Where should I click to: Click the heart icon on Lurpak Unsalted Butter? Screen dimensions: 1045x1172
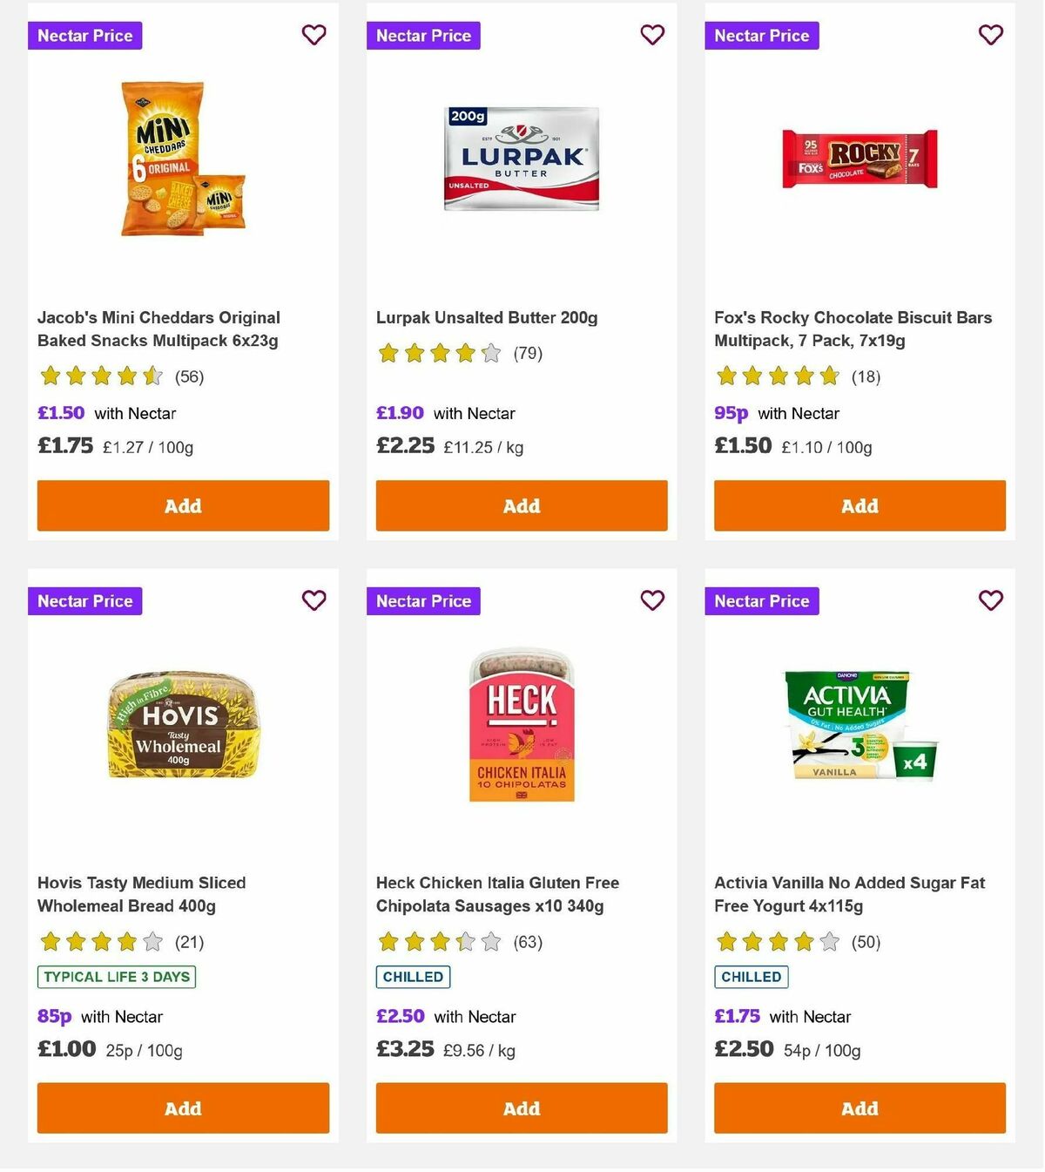click(x=651, y=35)
